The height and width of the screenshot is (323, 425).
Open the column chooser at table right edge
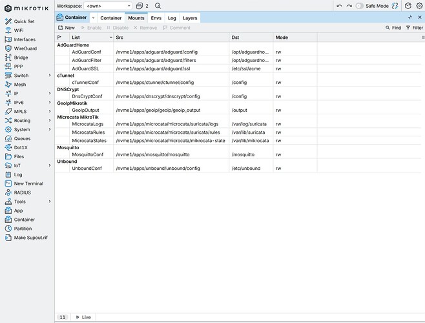(x=423, y=37)
